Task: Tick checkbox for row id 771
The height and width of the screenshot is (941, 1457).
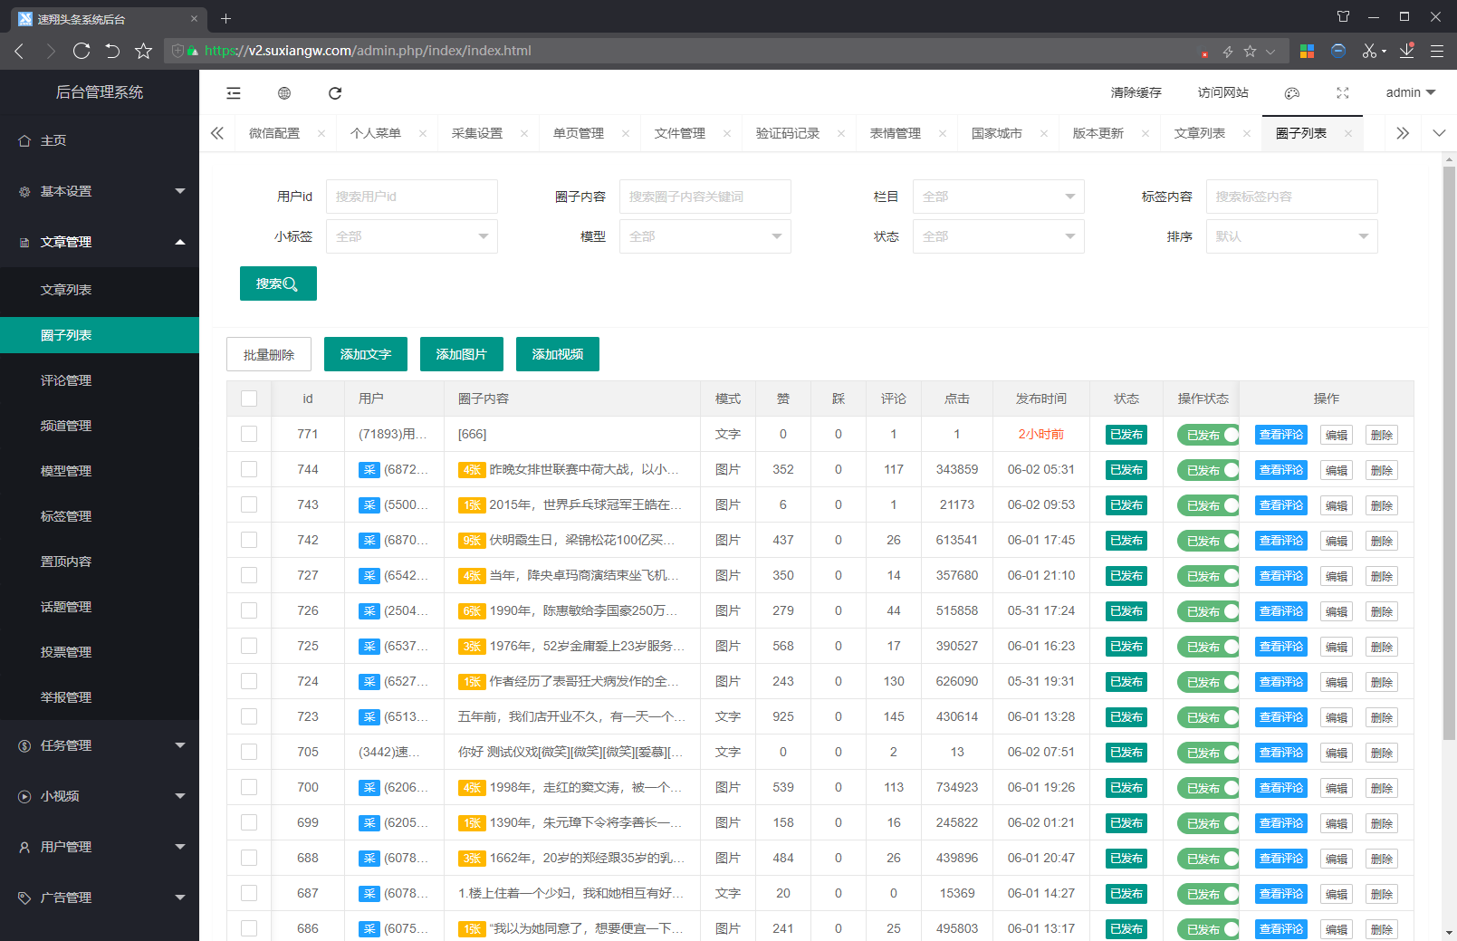Action: click(x=249, y=434)
